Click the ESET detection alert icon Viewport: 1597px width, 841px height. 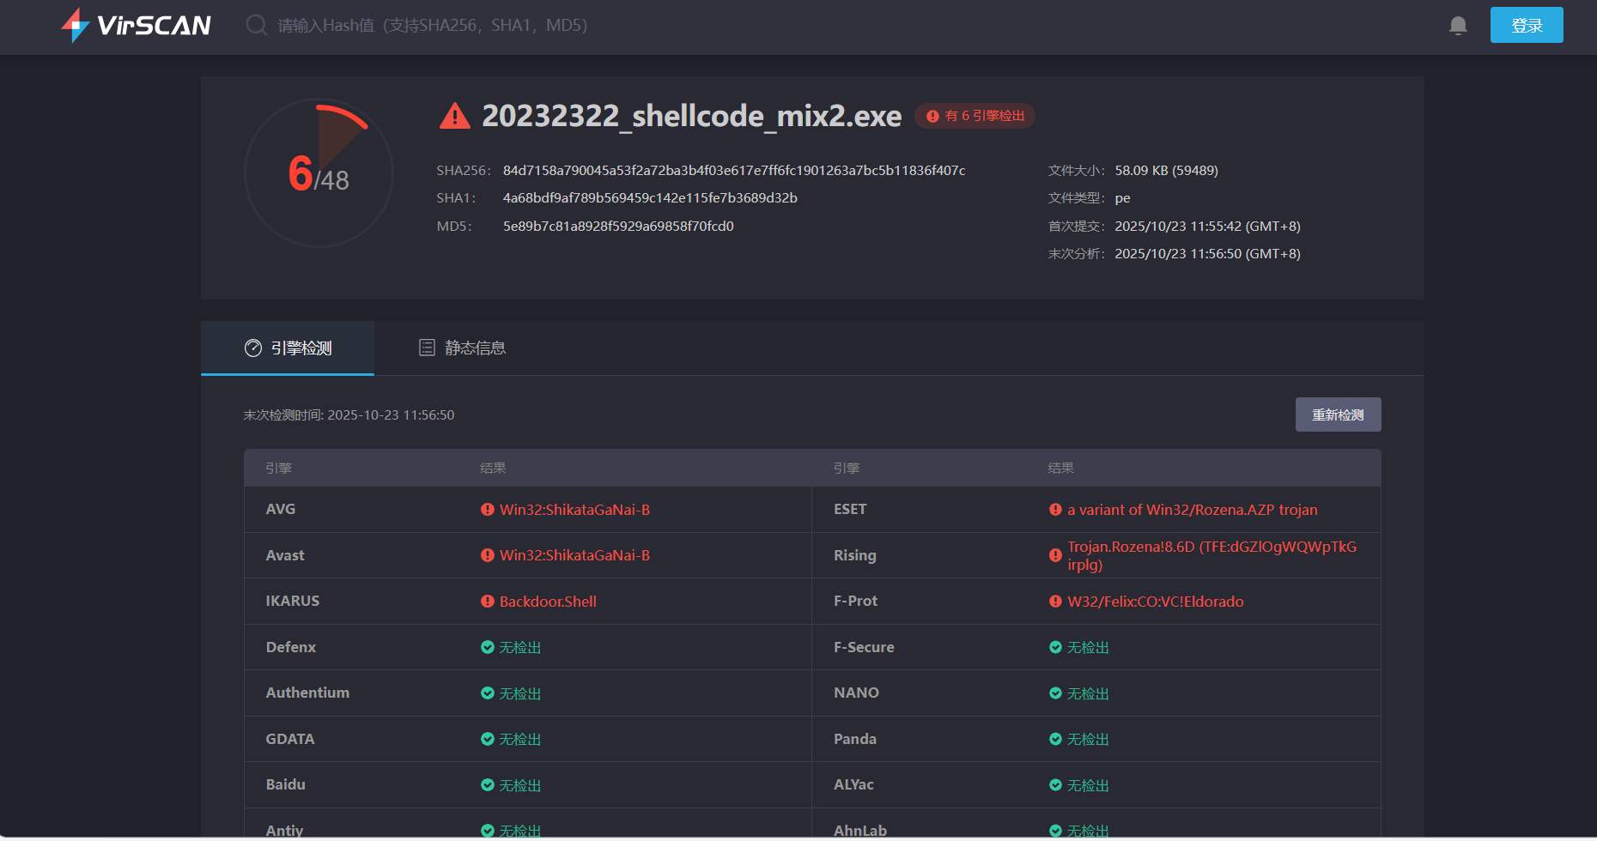coord(1055,510)
